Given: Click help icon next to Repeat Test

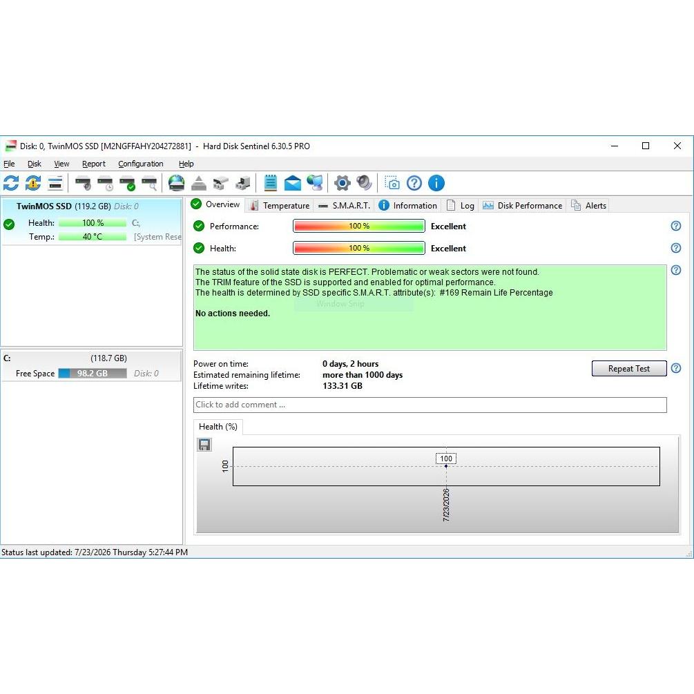Looking at the screenshot, I should [676, 368].
